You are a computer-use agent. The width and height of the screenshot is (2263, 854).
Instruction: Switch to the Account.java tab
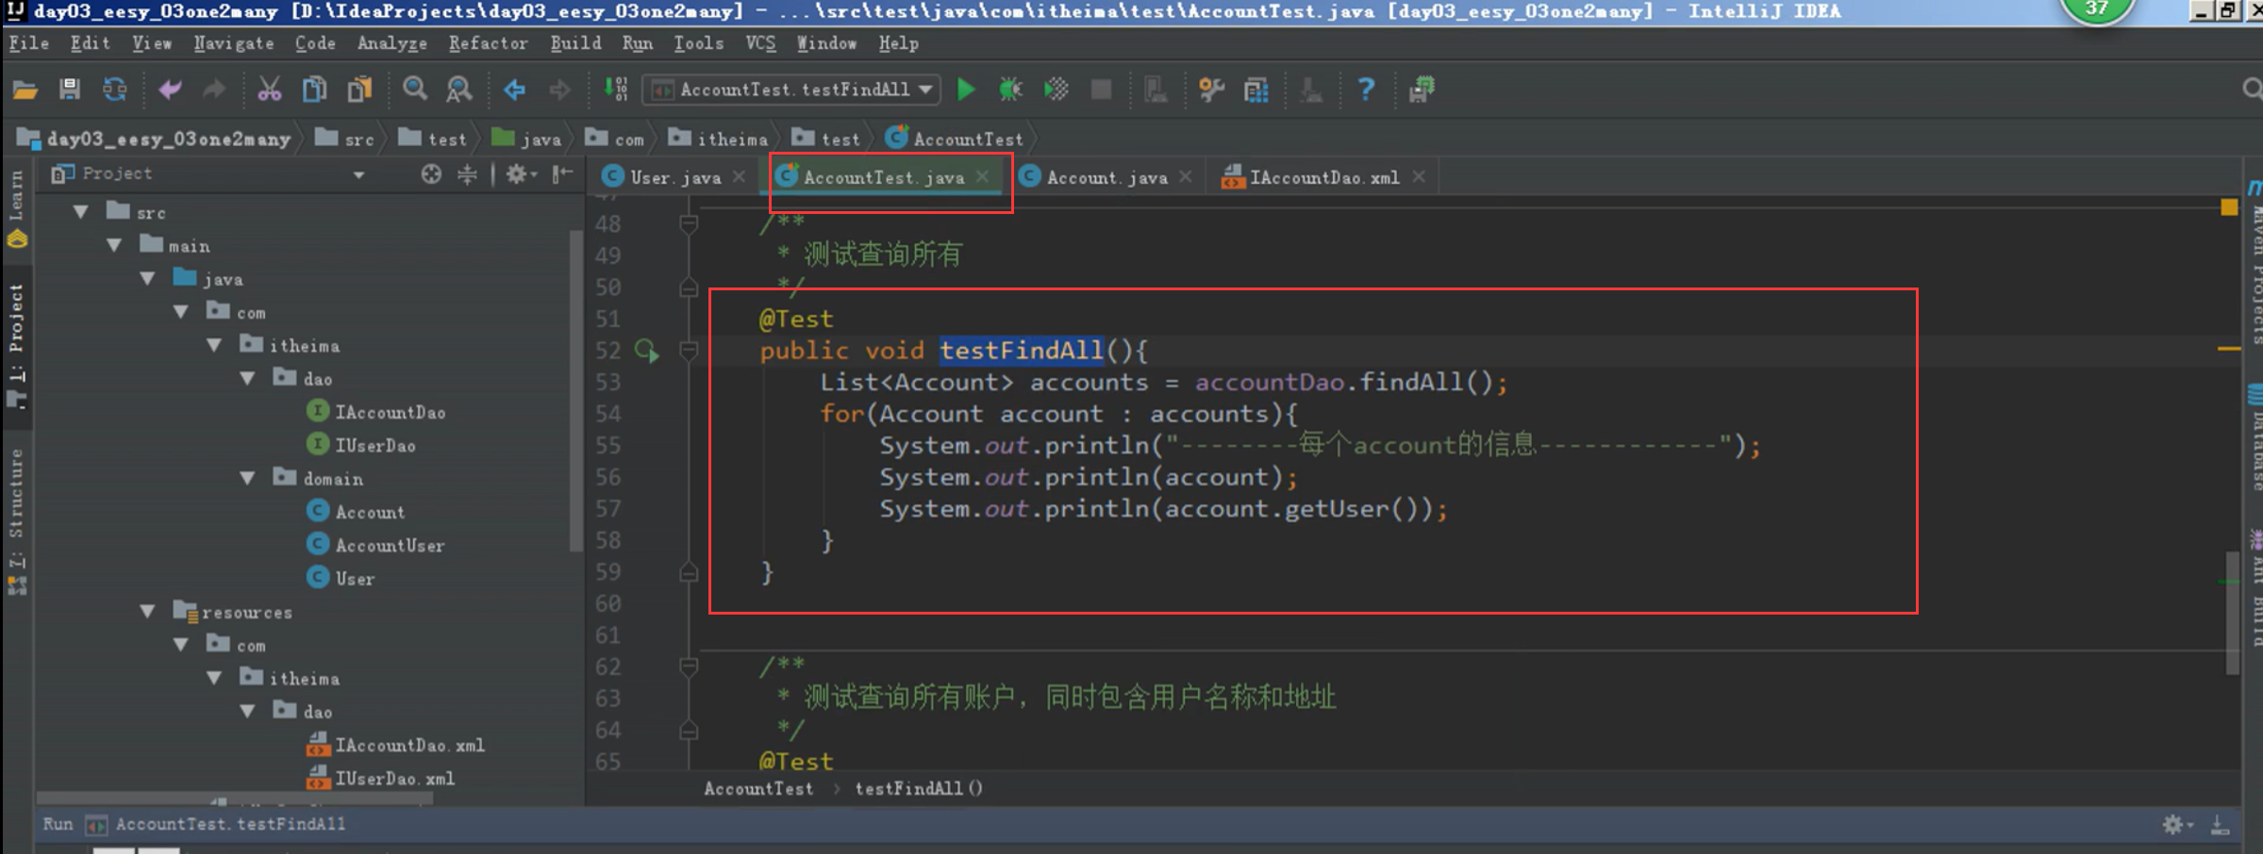pos(1104,176)
